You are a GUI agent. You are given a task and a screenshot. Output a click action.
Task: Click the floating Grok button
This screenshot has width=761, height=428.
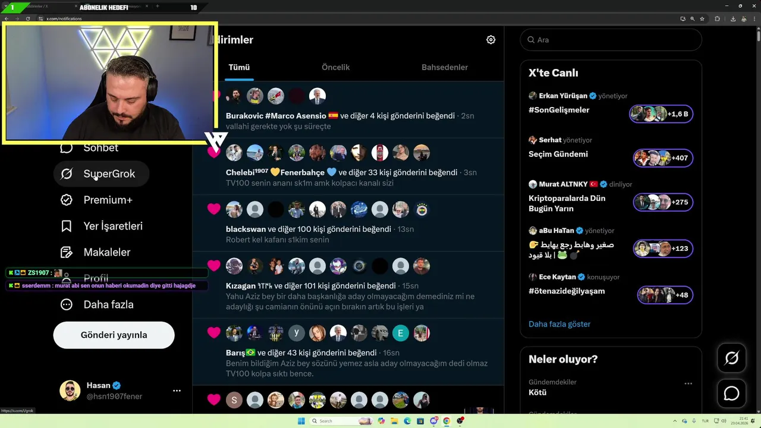tap(731, 358)
